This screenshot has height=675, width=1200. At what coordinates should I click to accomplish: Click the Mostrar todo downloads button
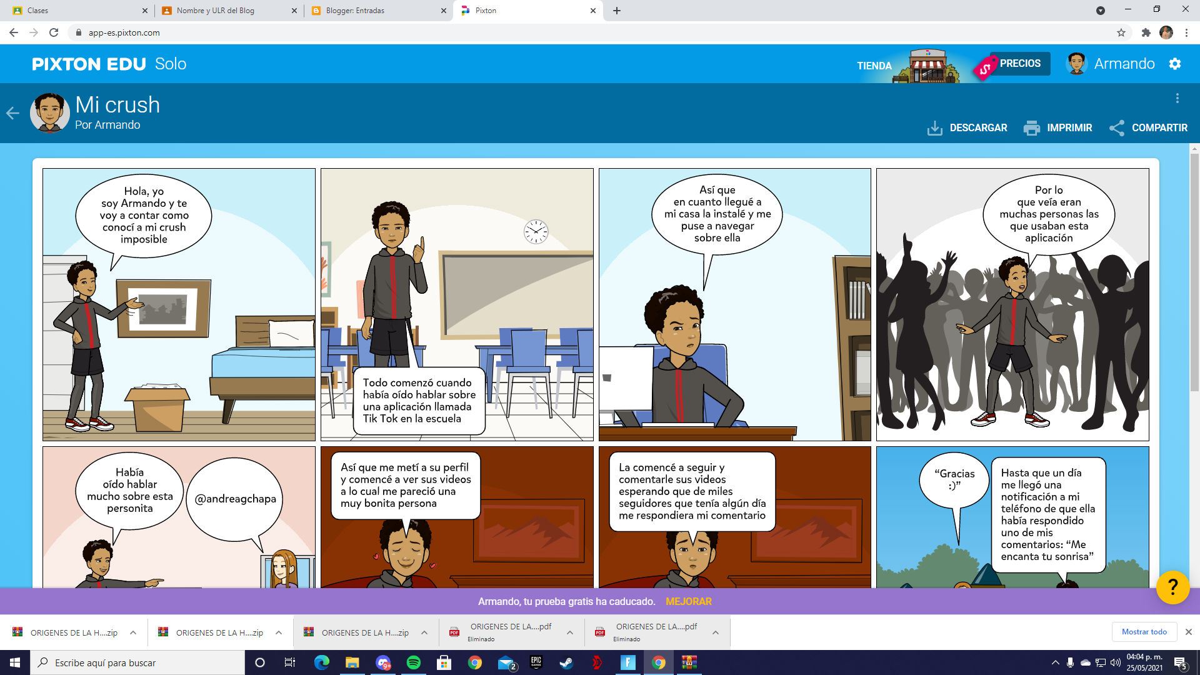(x=1144, y=632)
